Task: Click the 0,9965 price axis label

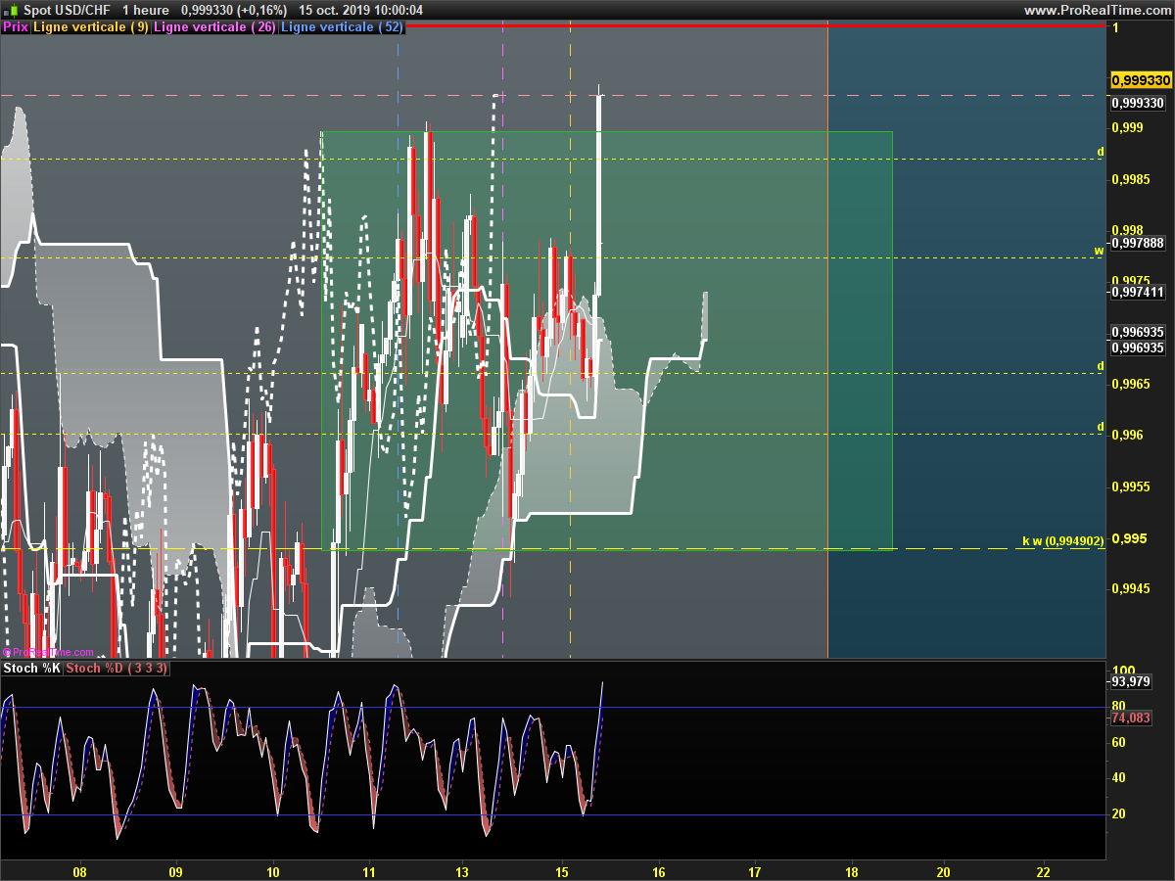Action: coord(1130,384)
